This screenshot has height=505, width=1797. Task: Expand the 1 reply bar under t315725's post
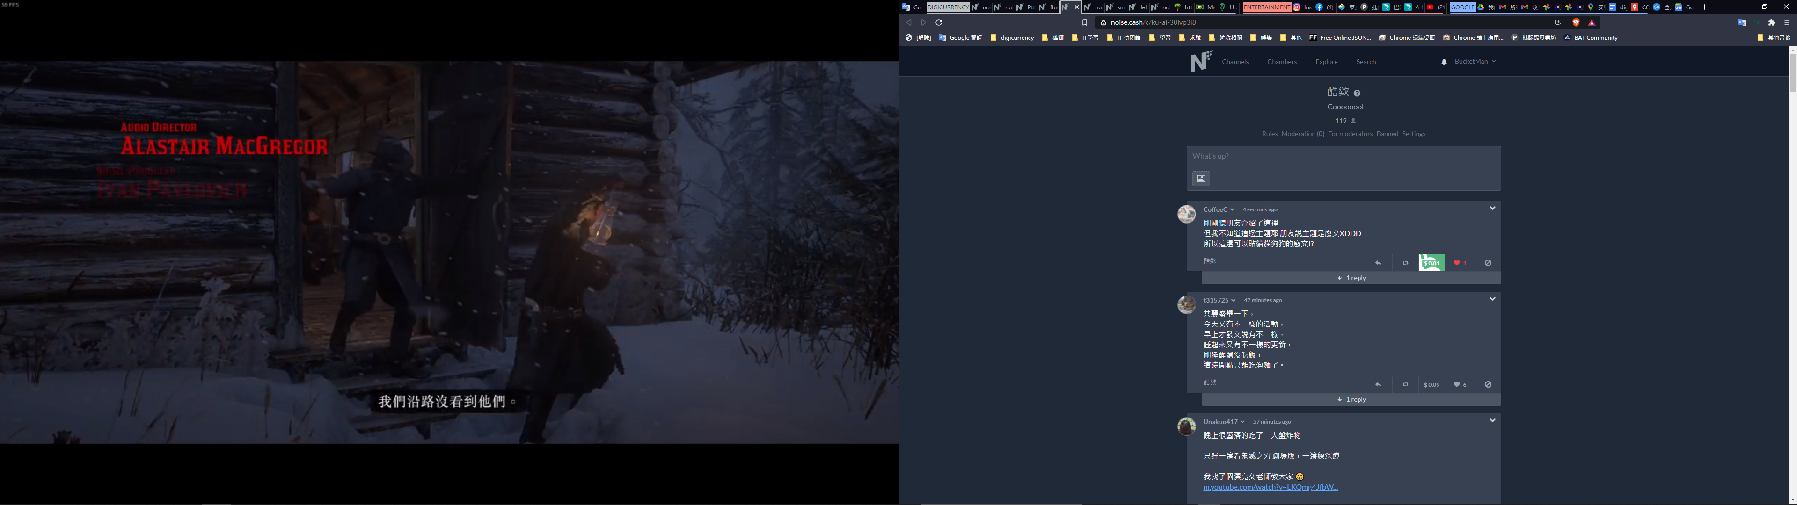pyautogui.click(x=1351, y=400)
